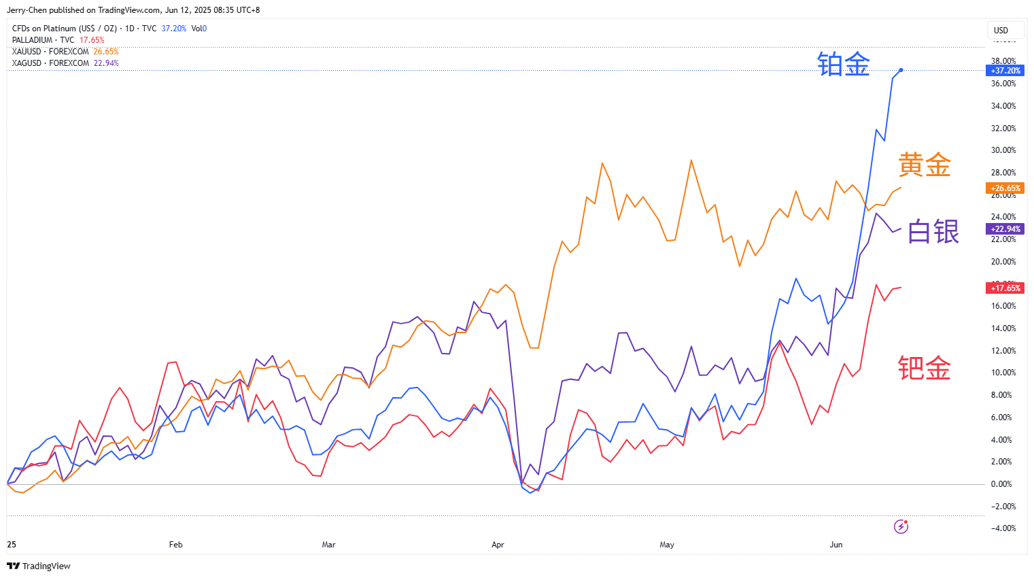Click the Apr label on the time axis
Screen dimensions: 1034x578
[498, 545]
